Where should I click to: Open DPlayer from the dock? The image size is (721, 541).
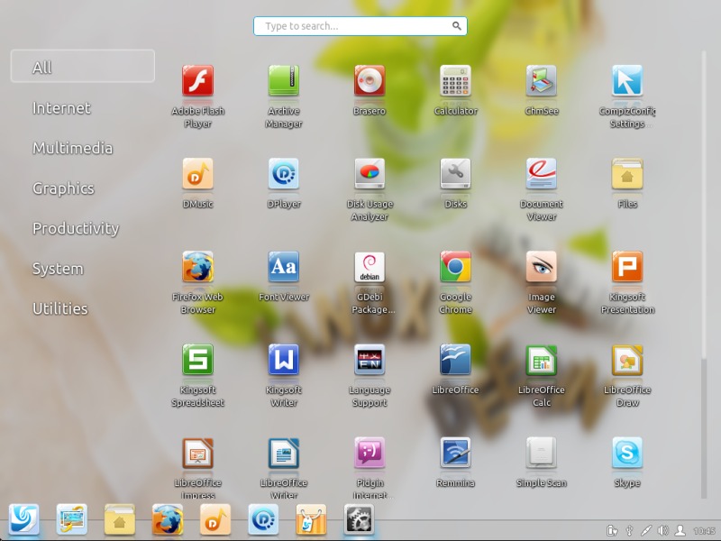pyautogui.click(x=263, y=520)
